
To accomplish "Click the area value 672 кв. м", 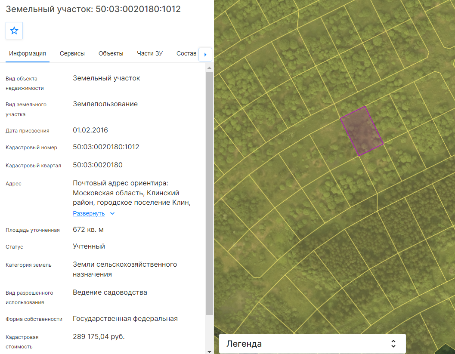I will click(88, 230).
